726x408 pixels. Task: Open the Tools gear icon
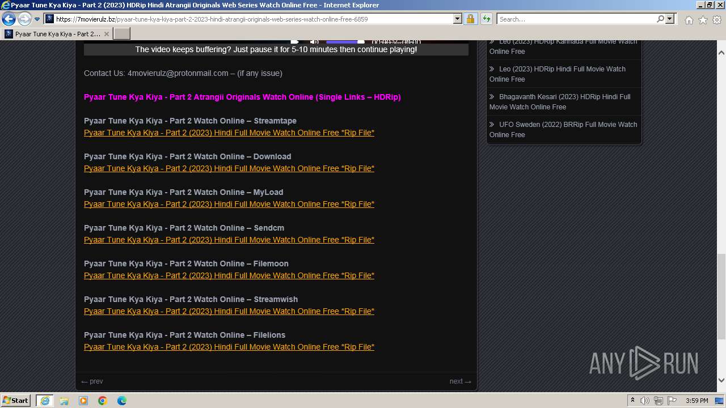coord(717,20)
